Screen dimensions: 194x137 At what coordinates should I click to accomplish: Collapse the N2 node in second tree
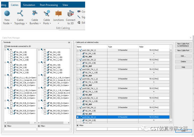(x=39, y=62)
